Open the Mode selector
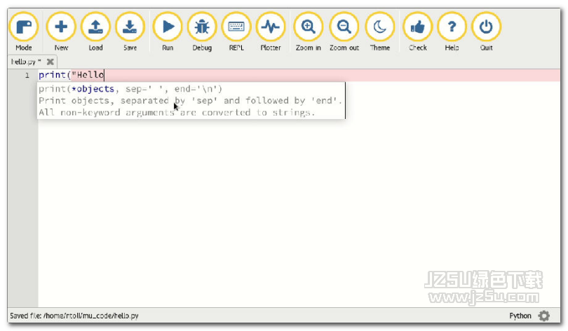 [x=24, y=31]
